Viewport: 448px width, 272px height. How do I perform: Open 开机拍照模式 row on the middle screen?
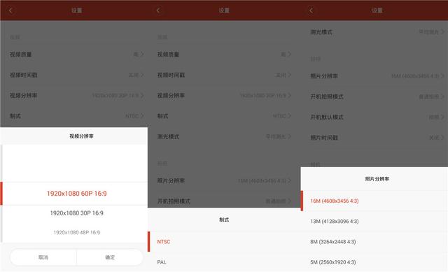224,201
